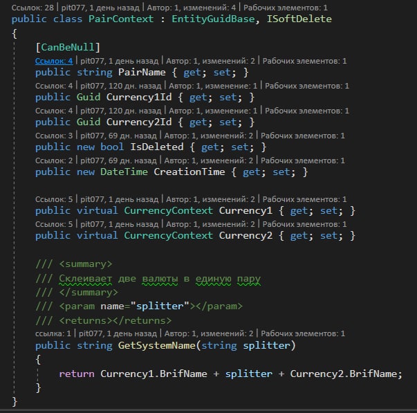Click the PairContext class name

(121, 19)
